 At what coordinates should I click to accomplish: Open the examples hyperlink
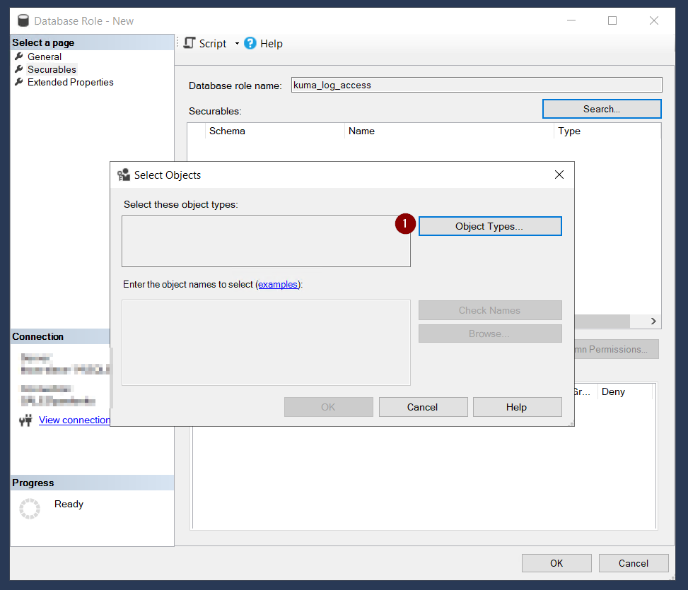point(278,284)
